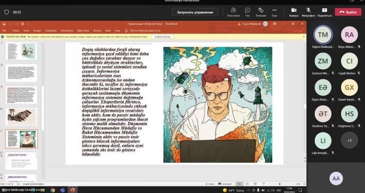Screen dimensions: 365x193
Task: Click the TM avatar of Toğrul Məlikzadə
Action: (x=323, y=35)
